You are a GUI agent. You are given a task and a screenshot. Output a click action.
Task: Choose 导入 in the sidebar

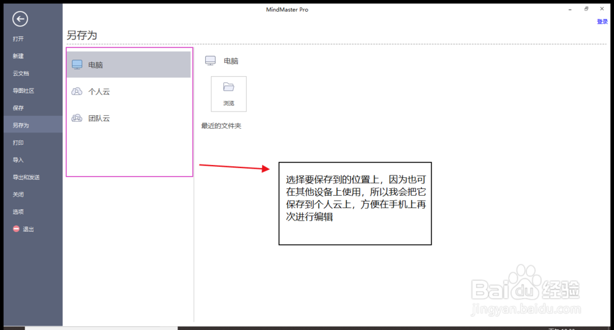click(18, 160)
